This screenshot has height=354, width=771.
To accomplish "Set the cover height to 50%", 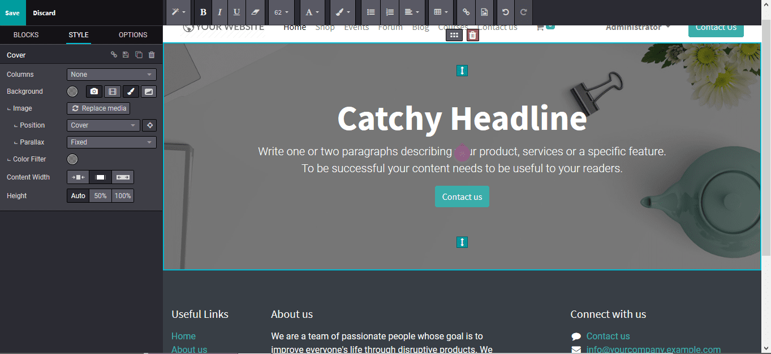I will 100,195.
